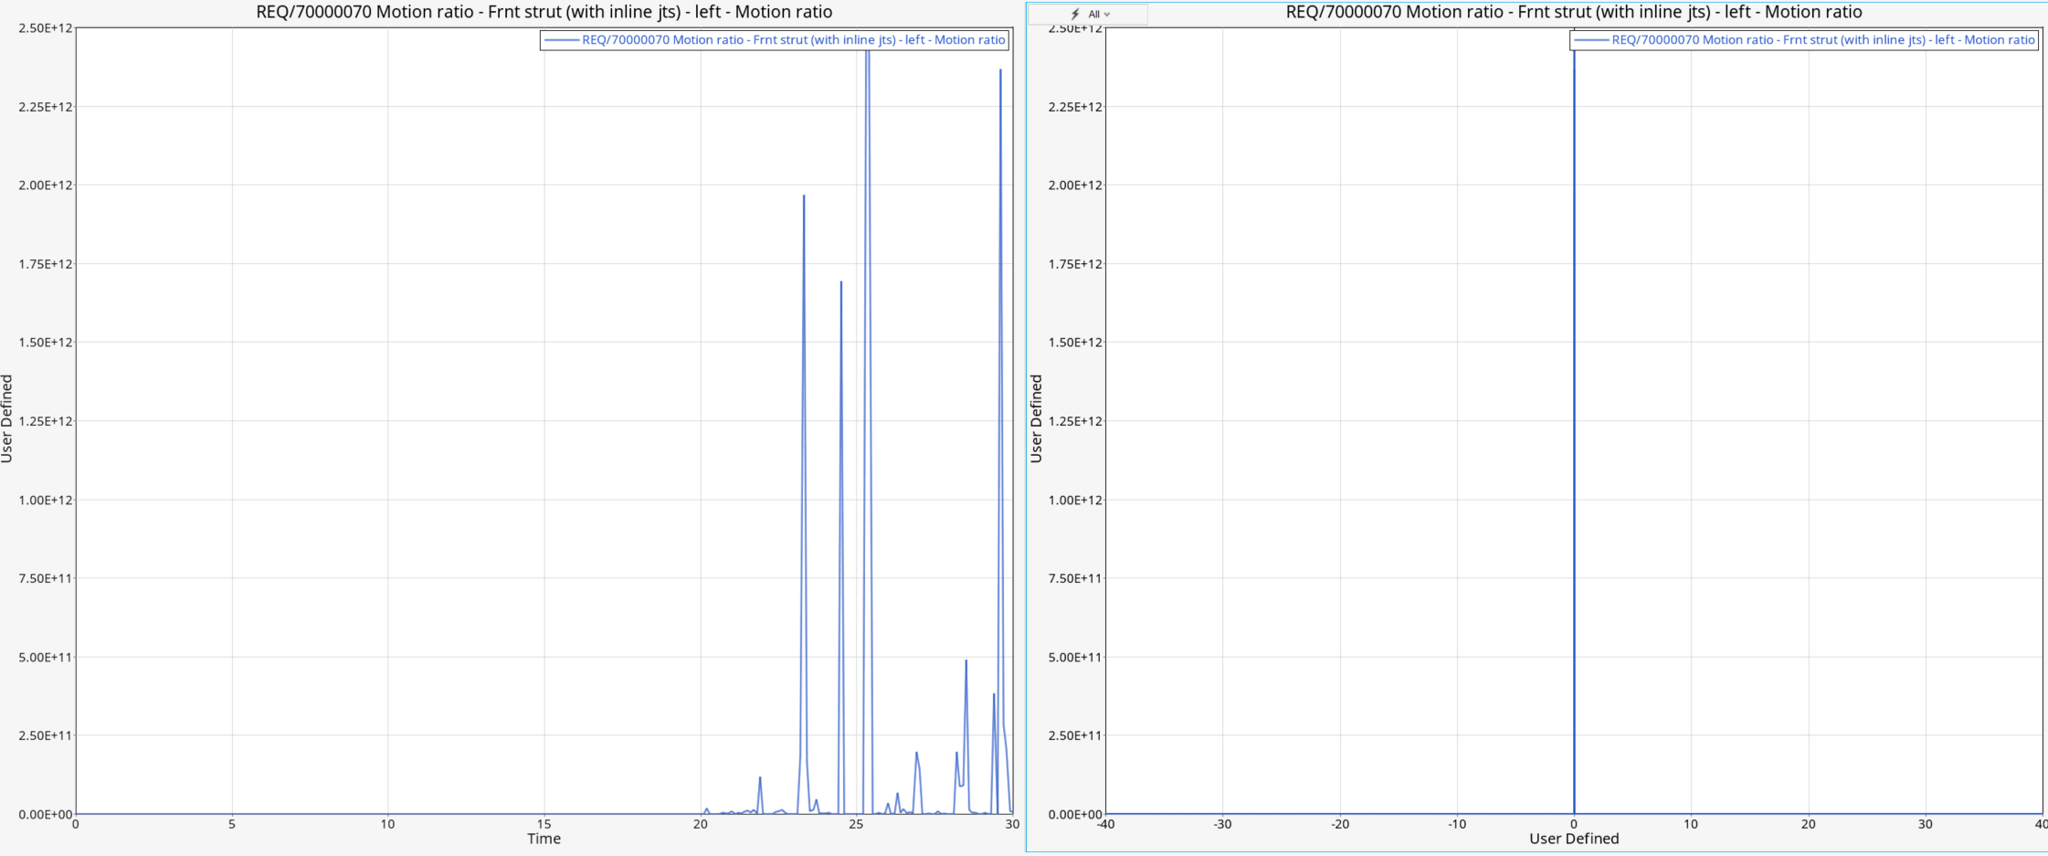Select the title of the plot with the All selector
This screenshot has height=856, width=2048.
point(1574,12)
